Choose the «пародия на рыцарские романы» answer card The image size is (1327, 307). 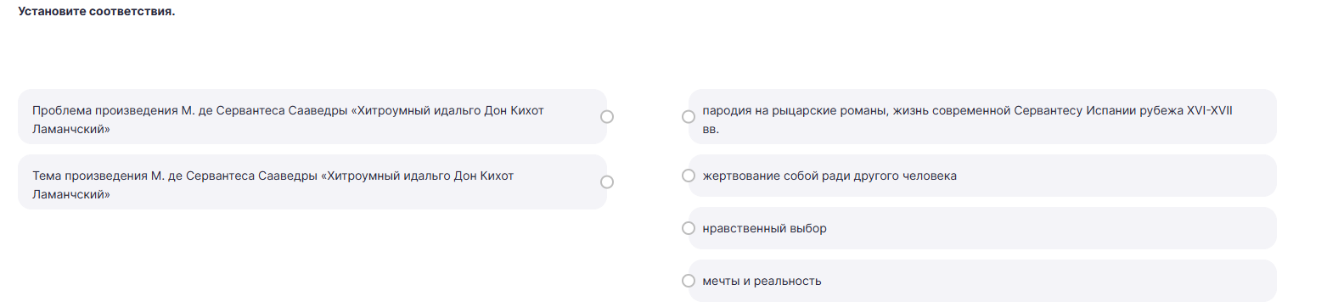[982, 117]
